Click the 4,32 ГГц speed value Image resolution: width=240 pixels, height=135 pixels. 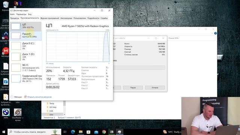point(69,71)
